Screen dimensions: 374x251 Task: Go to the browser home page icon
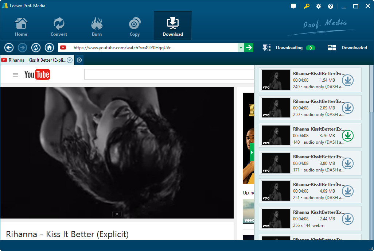[49, 48]
